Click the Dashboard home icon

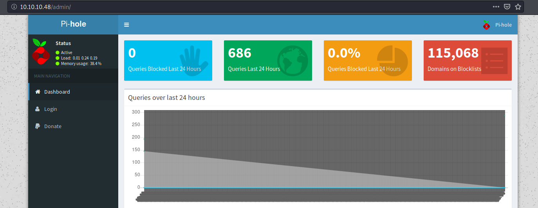pyautogui.click(x=38, y=92)
